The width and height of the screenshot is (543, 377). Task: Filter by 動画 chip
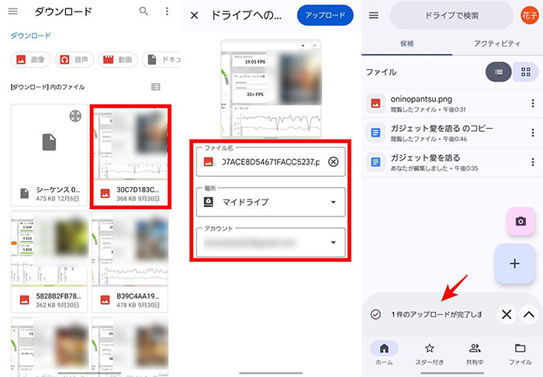[118, 60]
